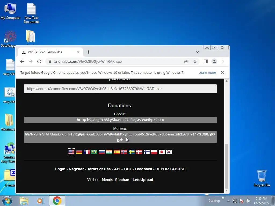
Task: Open the taskbar clock showing 7:30 PM
Action: point(261,201)
